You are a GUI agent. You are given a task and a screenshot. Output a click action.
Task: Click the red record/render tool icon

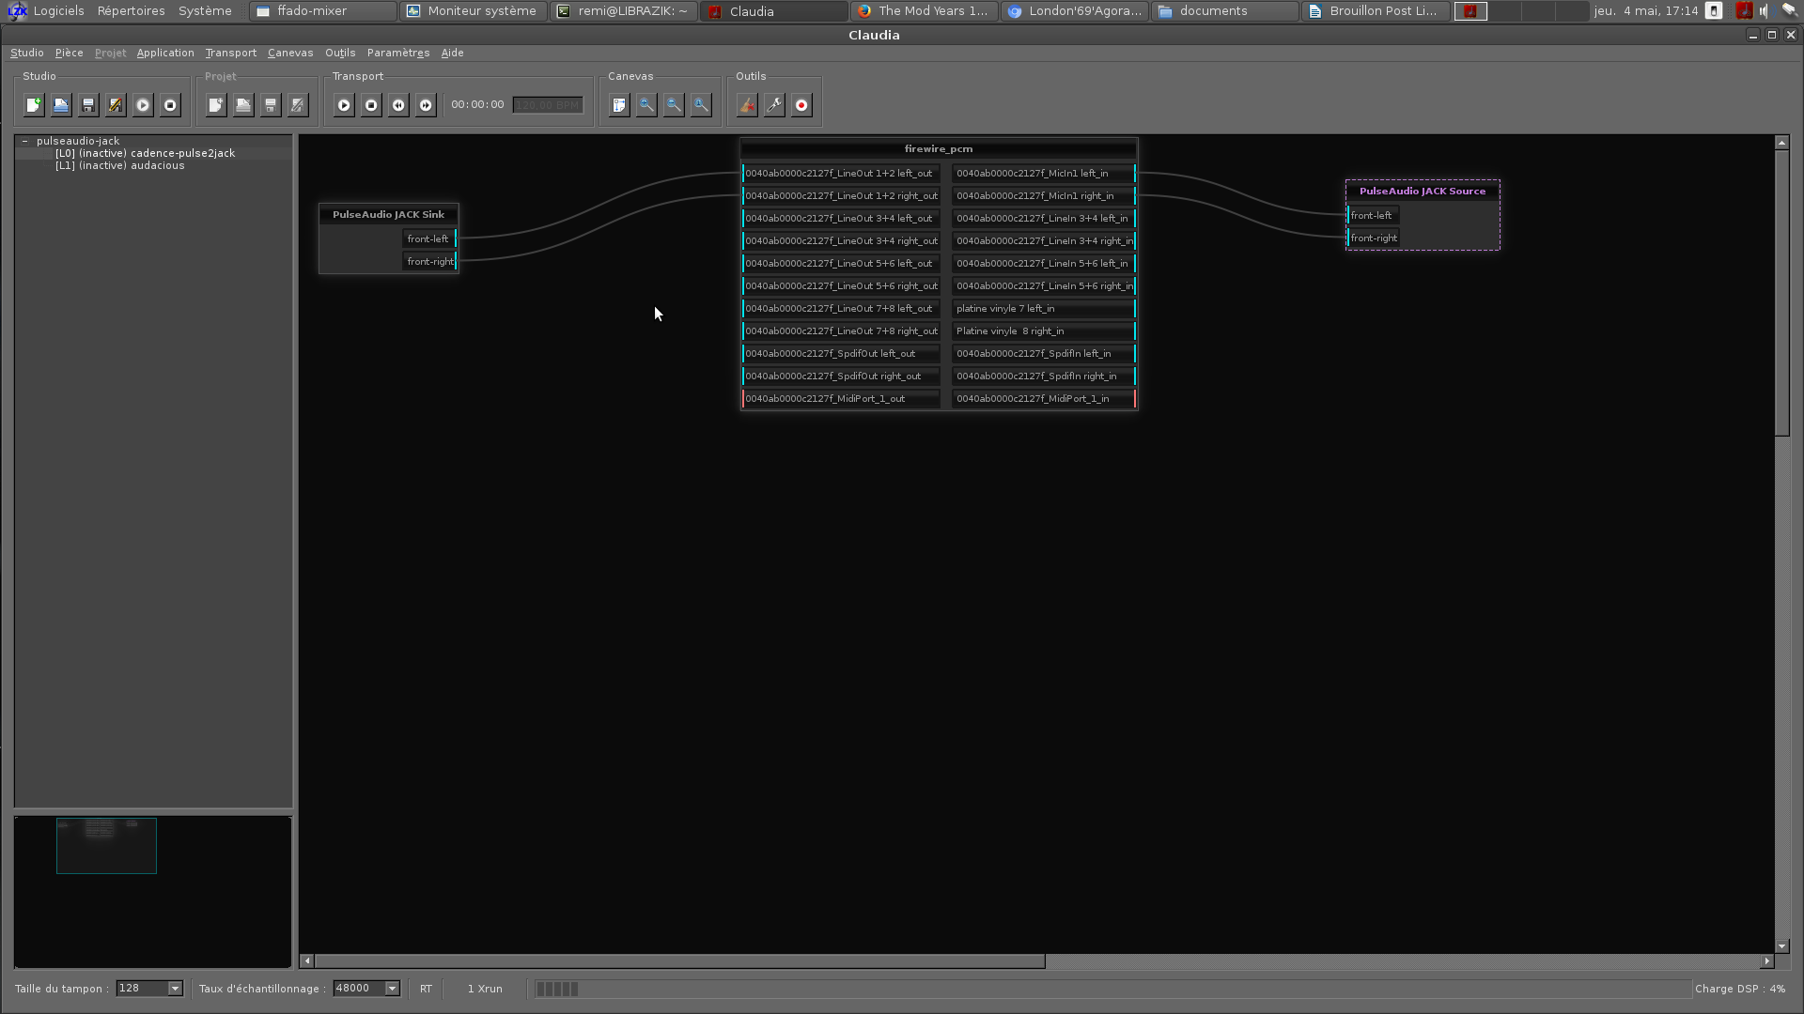(x=801, y=105)
